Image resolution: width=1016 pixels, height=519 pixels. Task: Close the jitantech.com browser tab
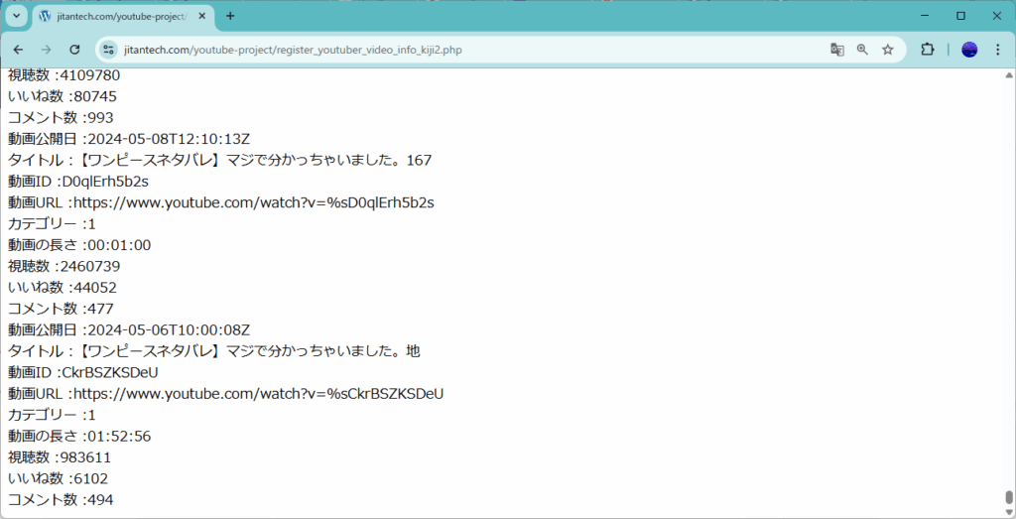click(202, 16)
